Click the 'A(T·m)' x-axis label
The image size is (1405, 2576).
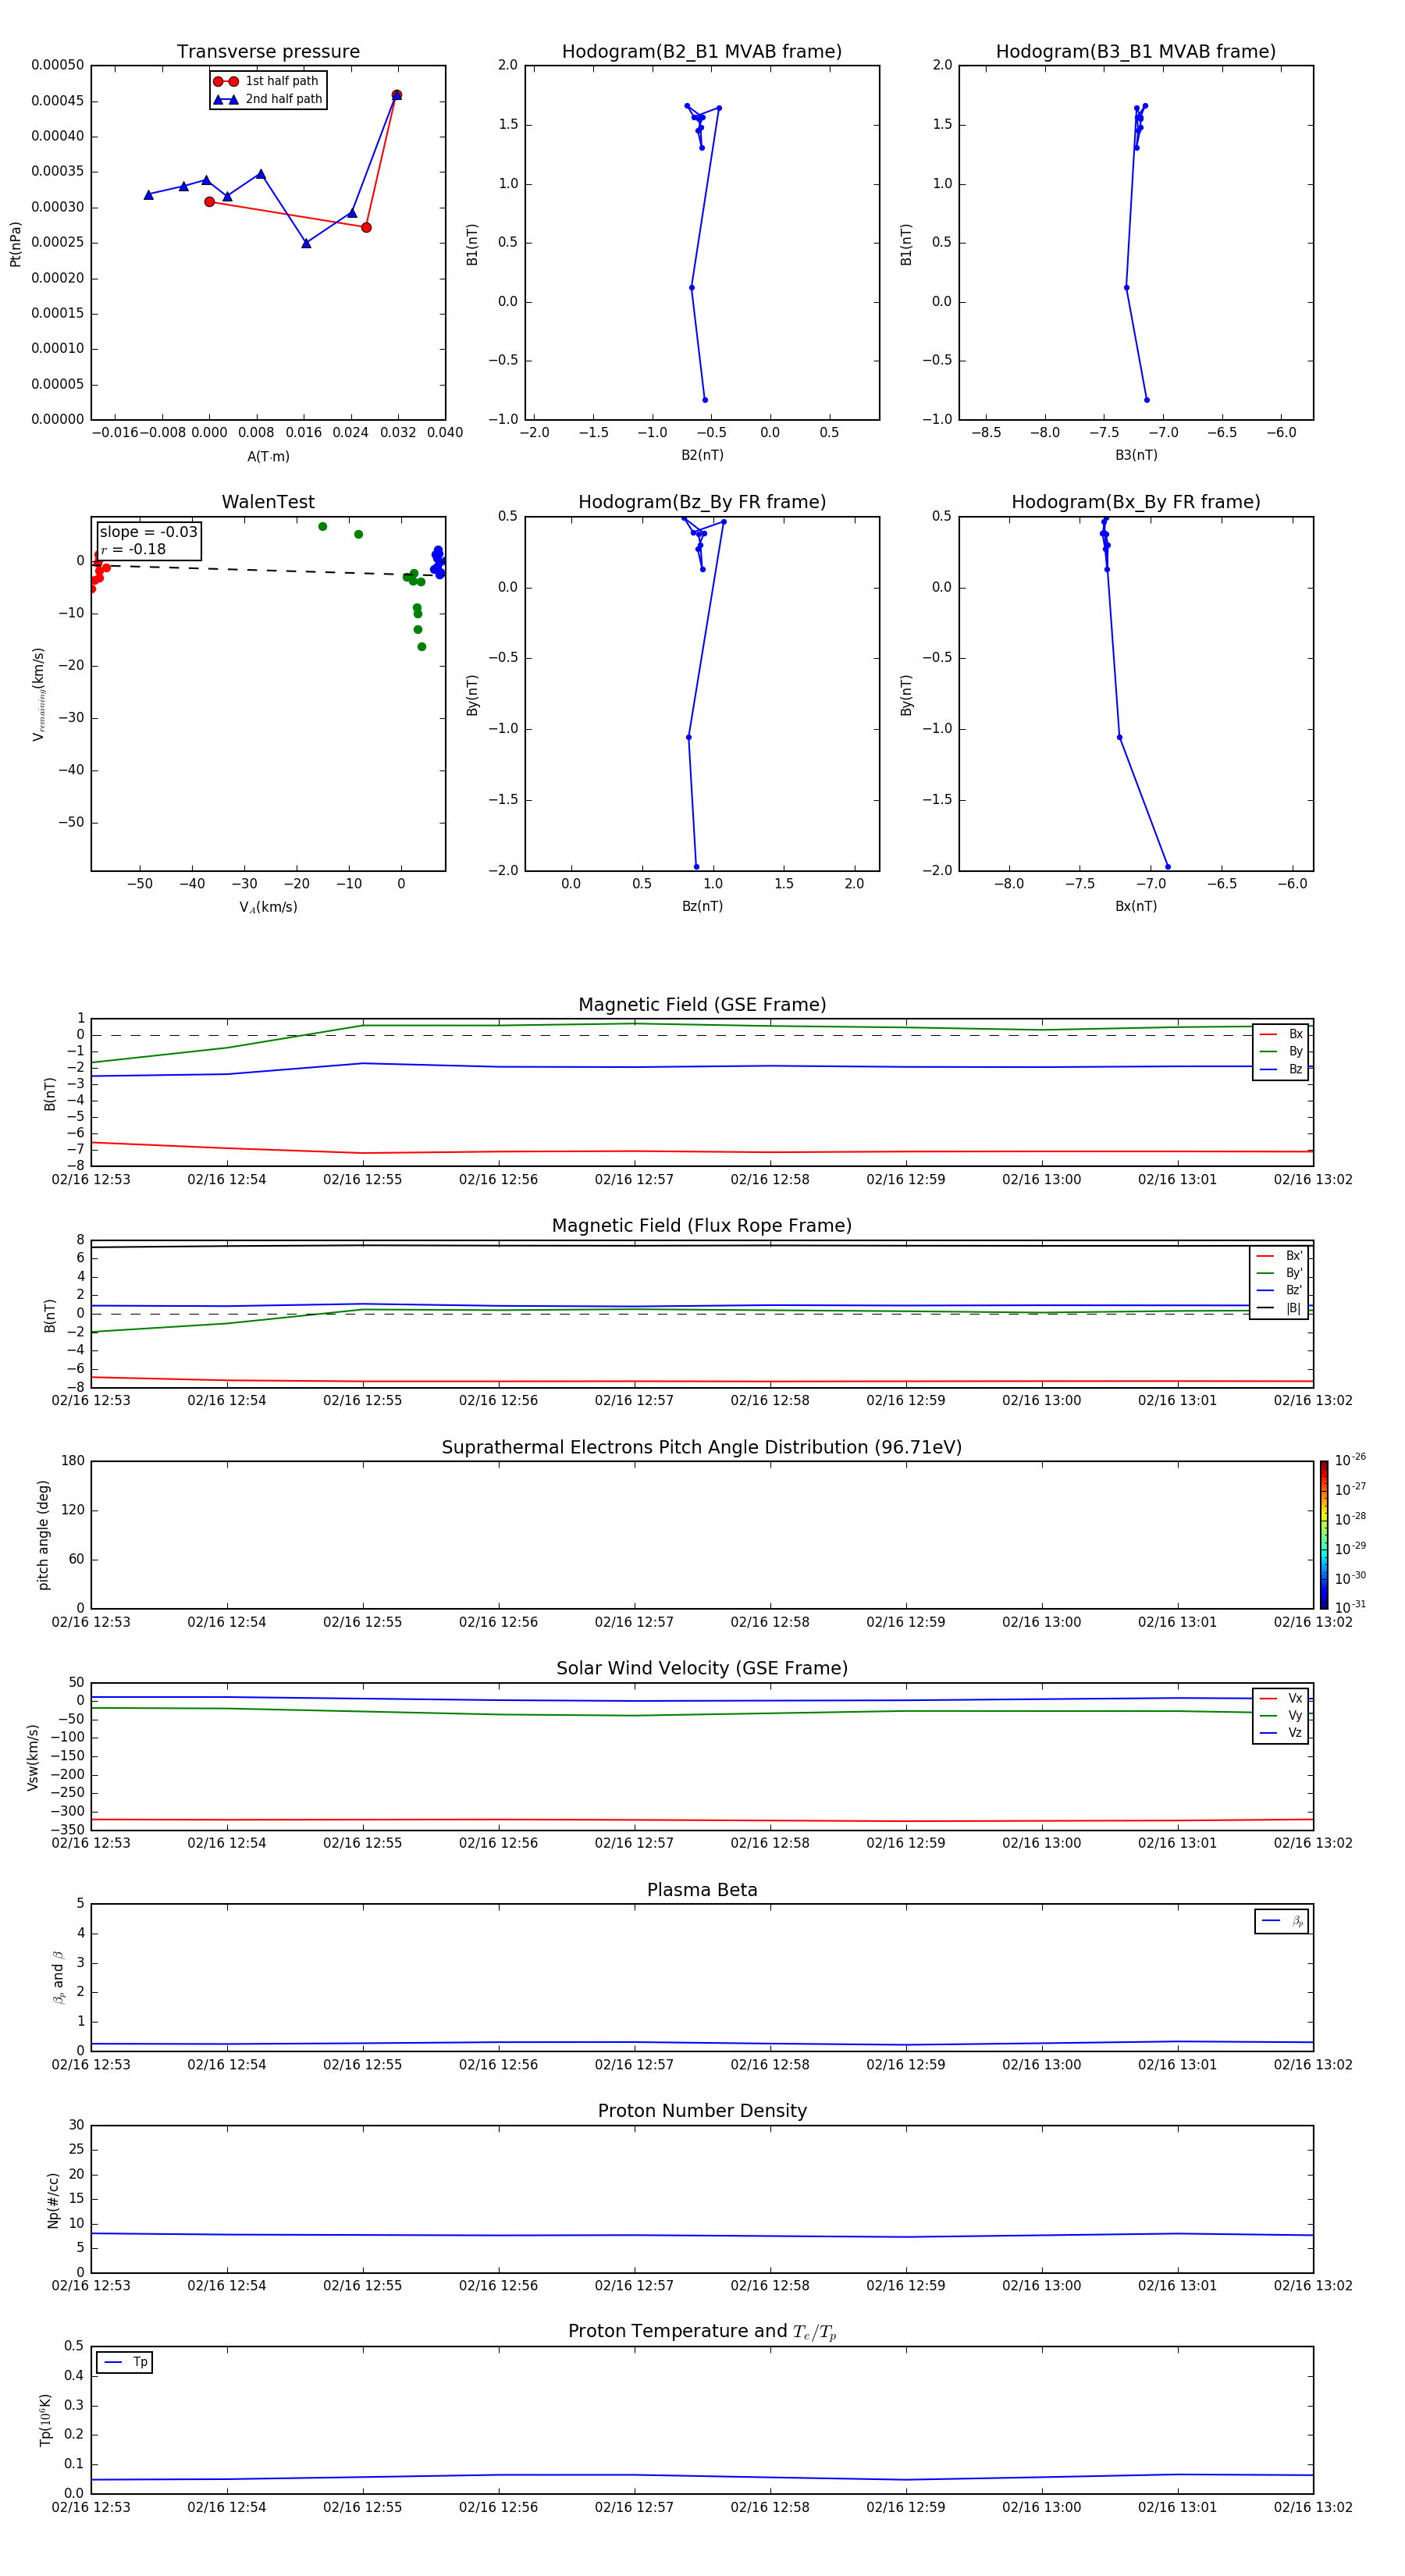[268, 457]
